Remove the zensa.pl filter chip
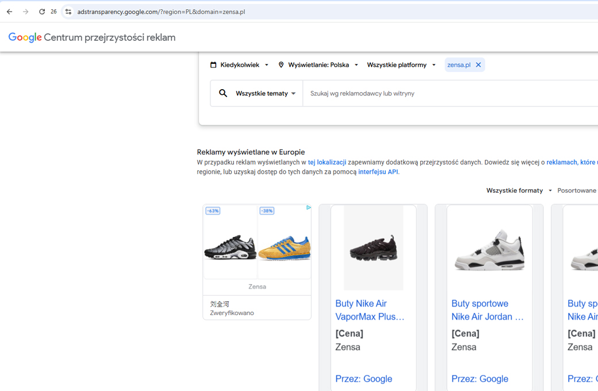Viewport: 598px width, 391px height. [x=478, y=65]
